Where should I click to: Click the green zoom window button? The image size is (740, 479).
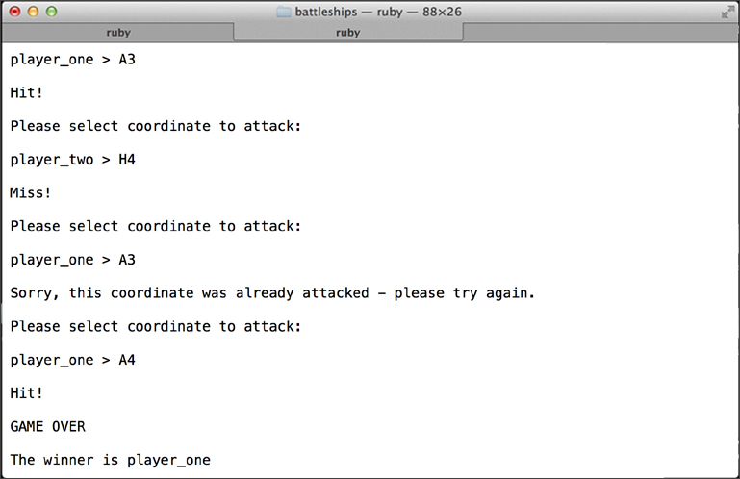tap(51, 12)
